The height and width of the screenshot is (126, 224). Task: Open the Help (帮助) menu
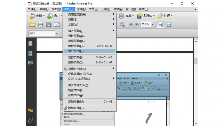[144, 9]
